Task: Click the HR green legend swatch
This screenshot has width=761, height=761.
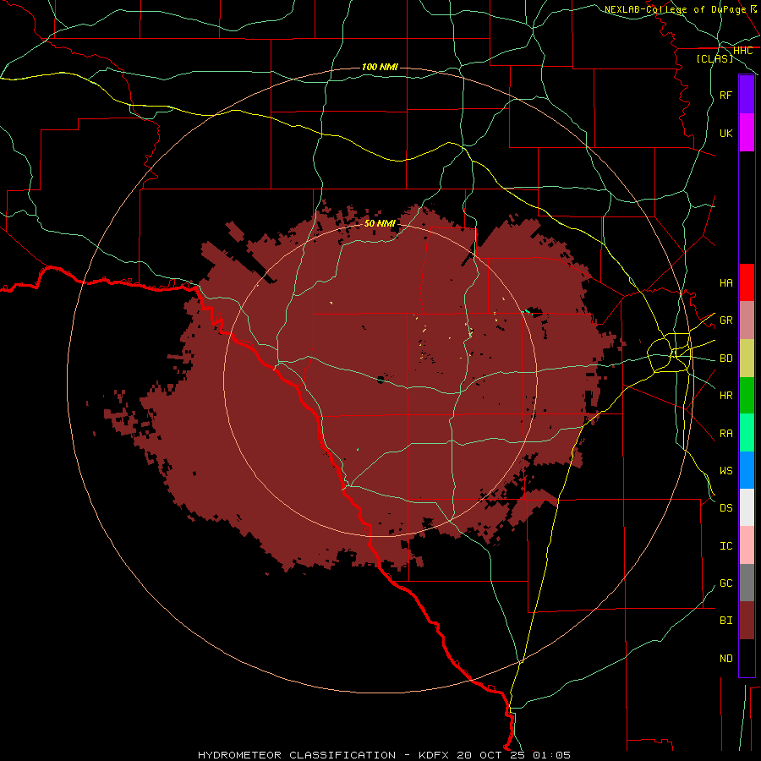Action: coord(747,395)
